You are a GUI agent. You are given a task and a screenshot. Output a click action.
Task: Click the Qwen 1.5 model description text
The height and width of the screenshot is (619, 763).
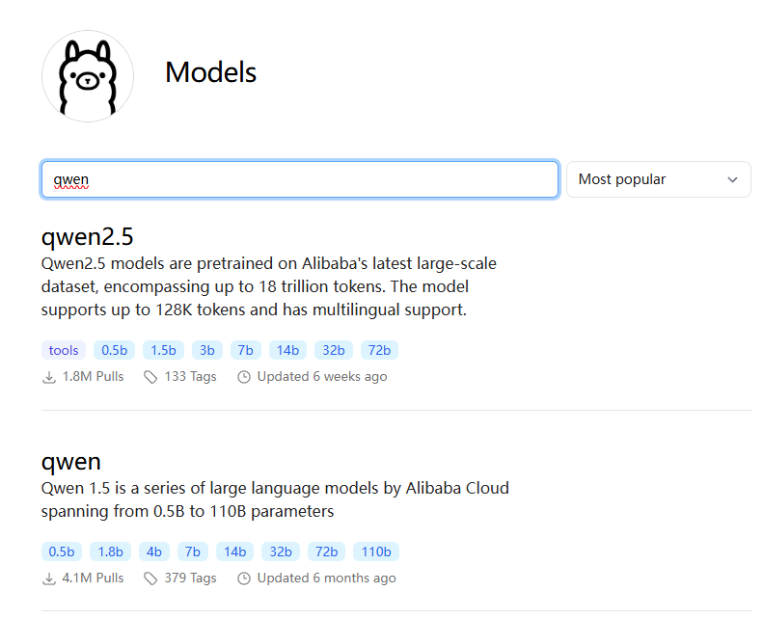(x=275, y=499)
